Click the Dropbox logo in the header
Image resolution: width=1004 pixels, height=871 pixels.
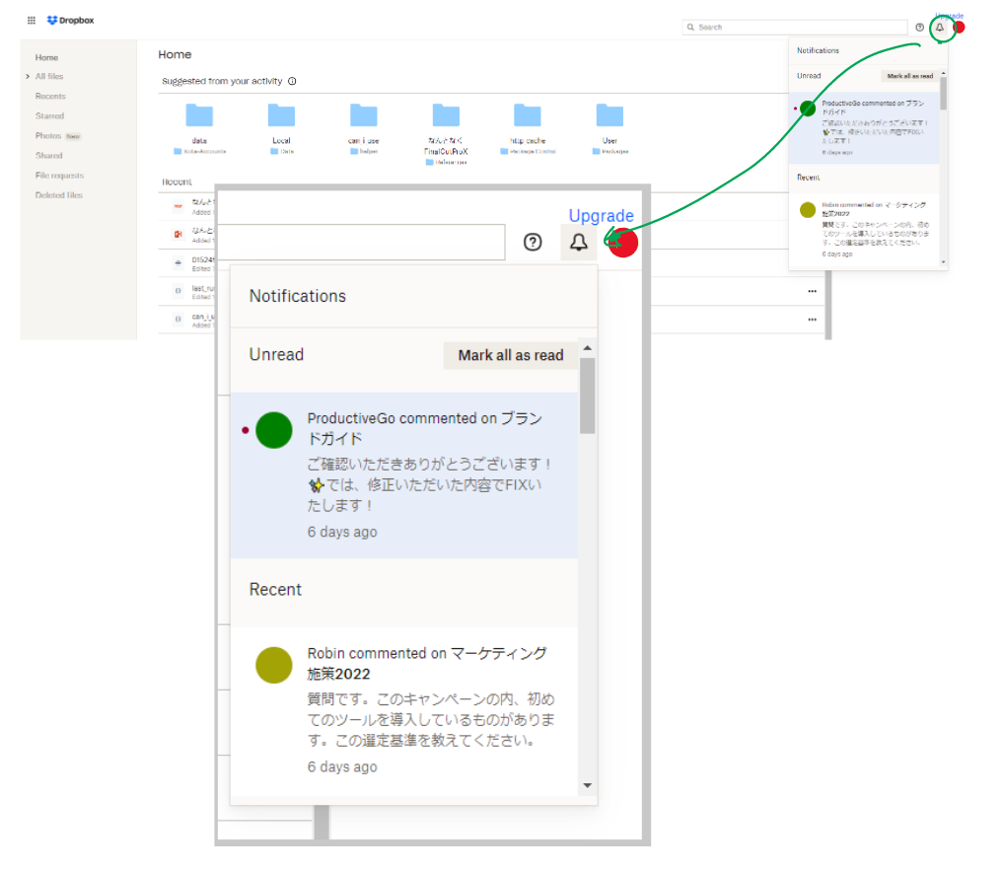click(70, 20)
